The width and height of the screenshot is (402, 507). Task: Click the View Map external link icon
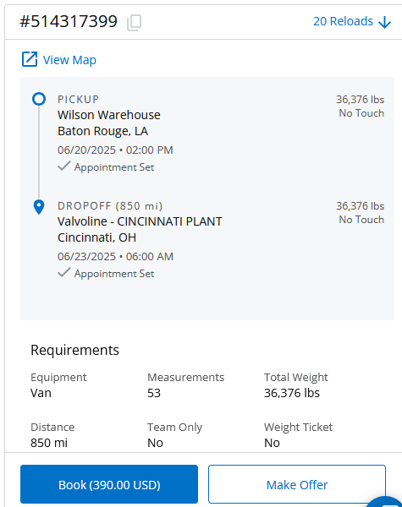pos(30,59)
